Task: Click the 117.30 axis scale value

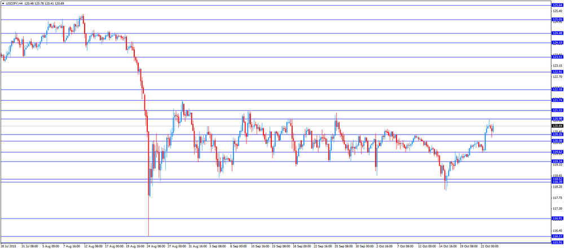Action: click(558, 208)
